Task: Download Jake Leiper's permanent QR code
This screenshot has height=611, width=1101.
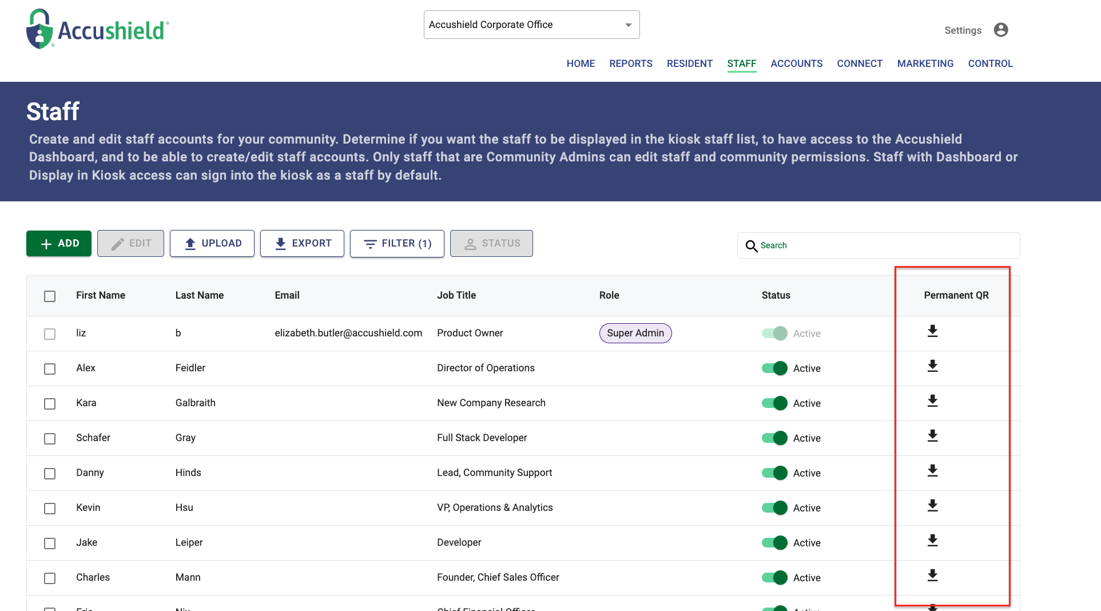Action: [x=932, y=541]
